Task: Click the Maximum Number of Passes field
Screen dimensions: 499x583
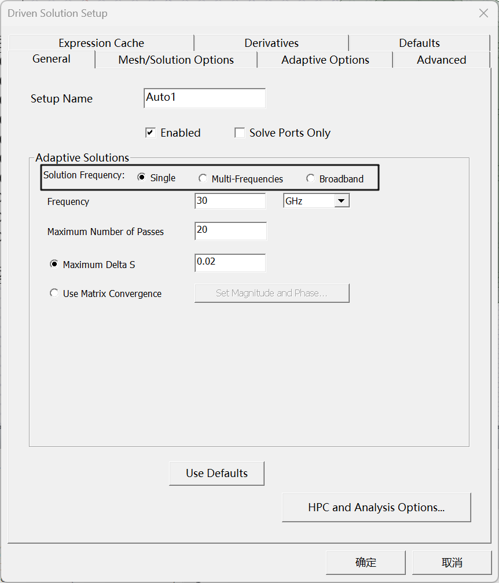Action: [230, 230]
